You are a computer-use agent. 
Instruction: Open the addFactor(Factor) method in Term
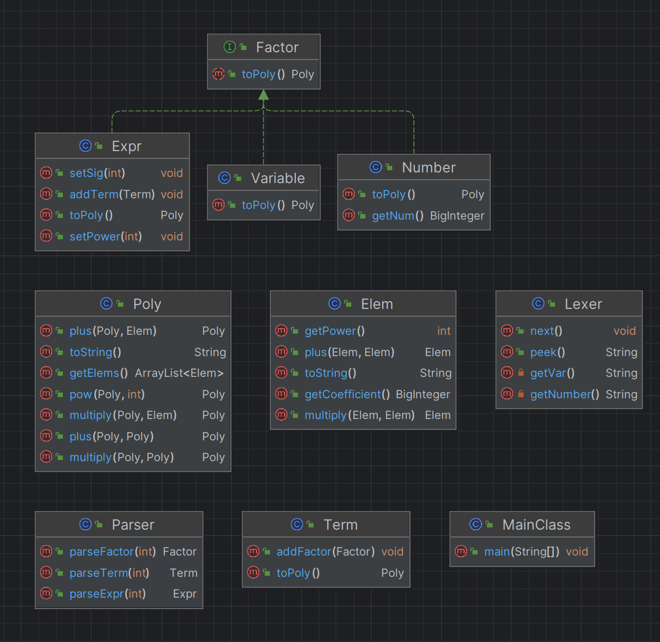tap(326, 552)
